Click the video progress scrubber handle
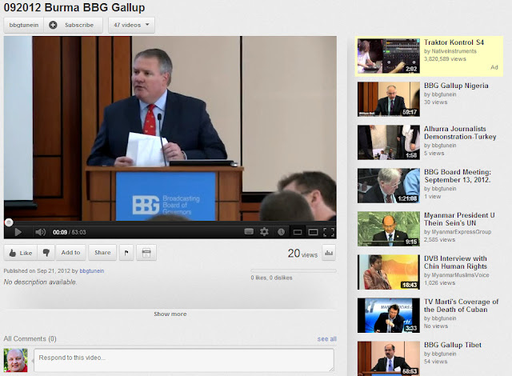The image size is (512, 376). [x=9, y=222]
